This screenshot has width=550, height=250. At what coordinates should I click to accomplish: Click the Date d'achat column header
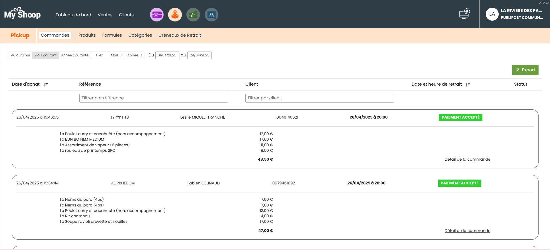tap(26, 84)
